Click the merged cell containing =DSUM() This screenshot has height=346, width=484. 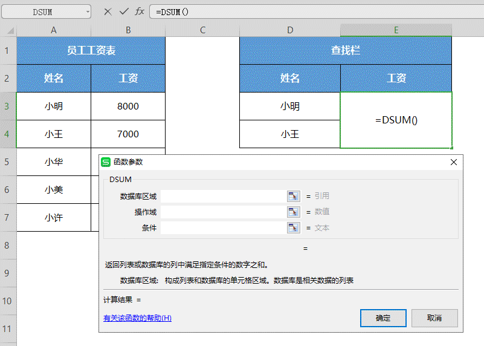(396, 120)
